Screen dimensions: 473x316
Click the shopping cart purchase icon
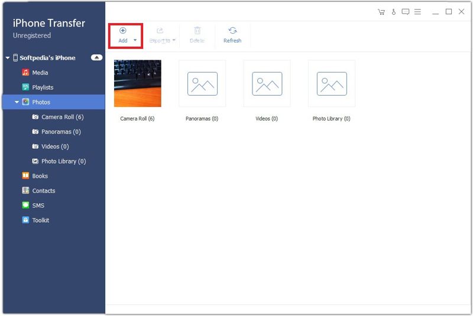[x=381, y=12]
